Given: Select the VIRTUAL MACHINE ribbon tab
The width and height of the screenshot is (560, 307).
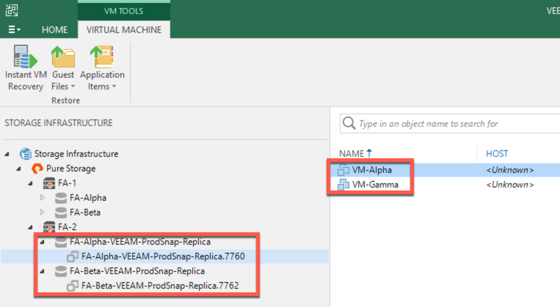Looking at the screenshot, I should point(124,30).
